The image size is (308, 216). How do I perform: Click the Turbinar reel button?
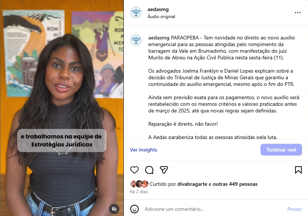[x=281, y=150]
